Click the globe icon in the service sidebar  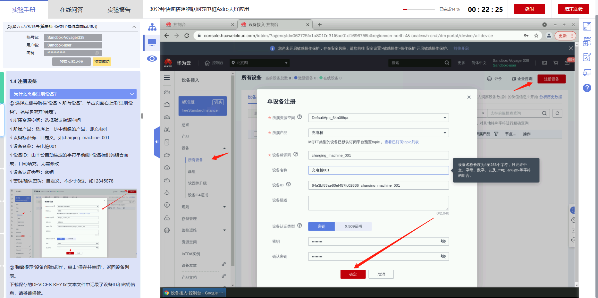167,230
